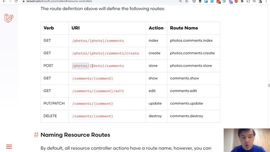Open the puzzle-piece Extensions menu
Image resolution: width=270 pixels, height=152 pixels.
click(x=242, y=1)
